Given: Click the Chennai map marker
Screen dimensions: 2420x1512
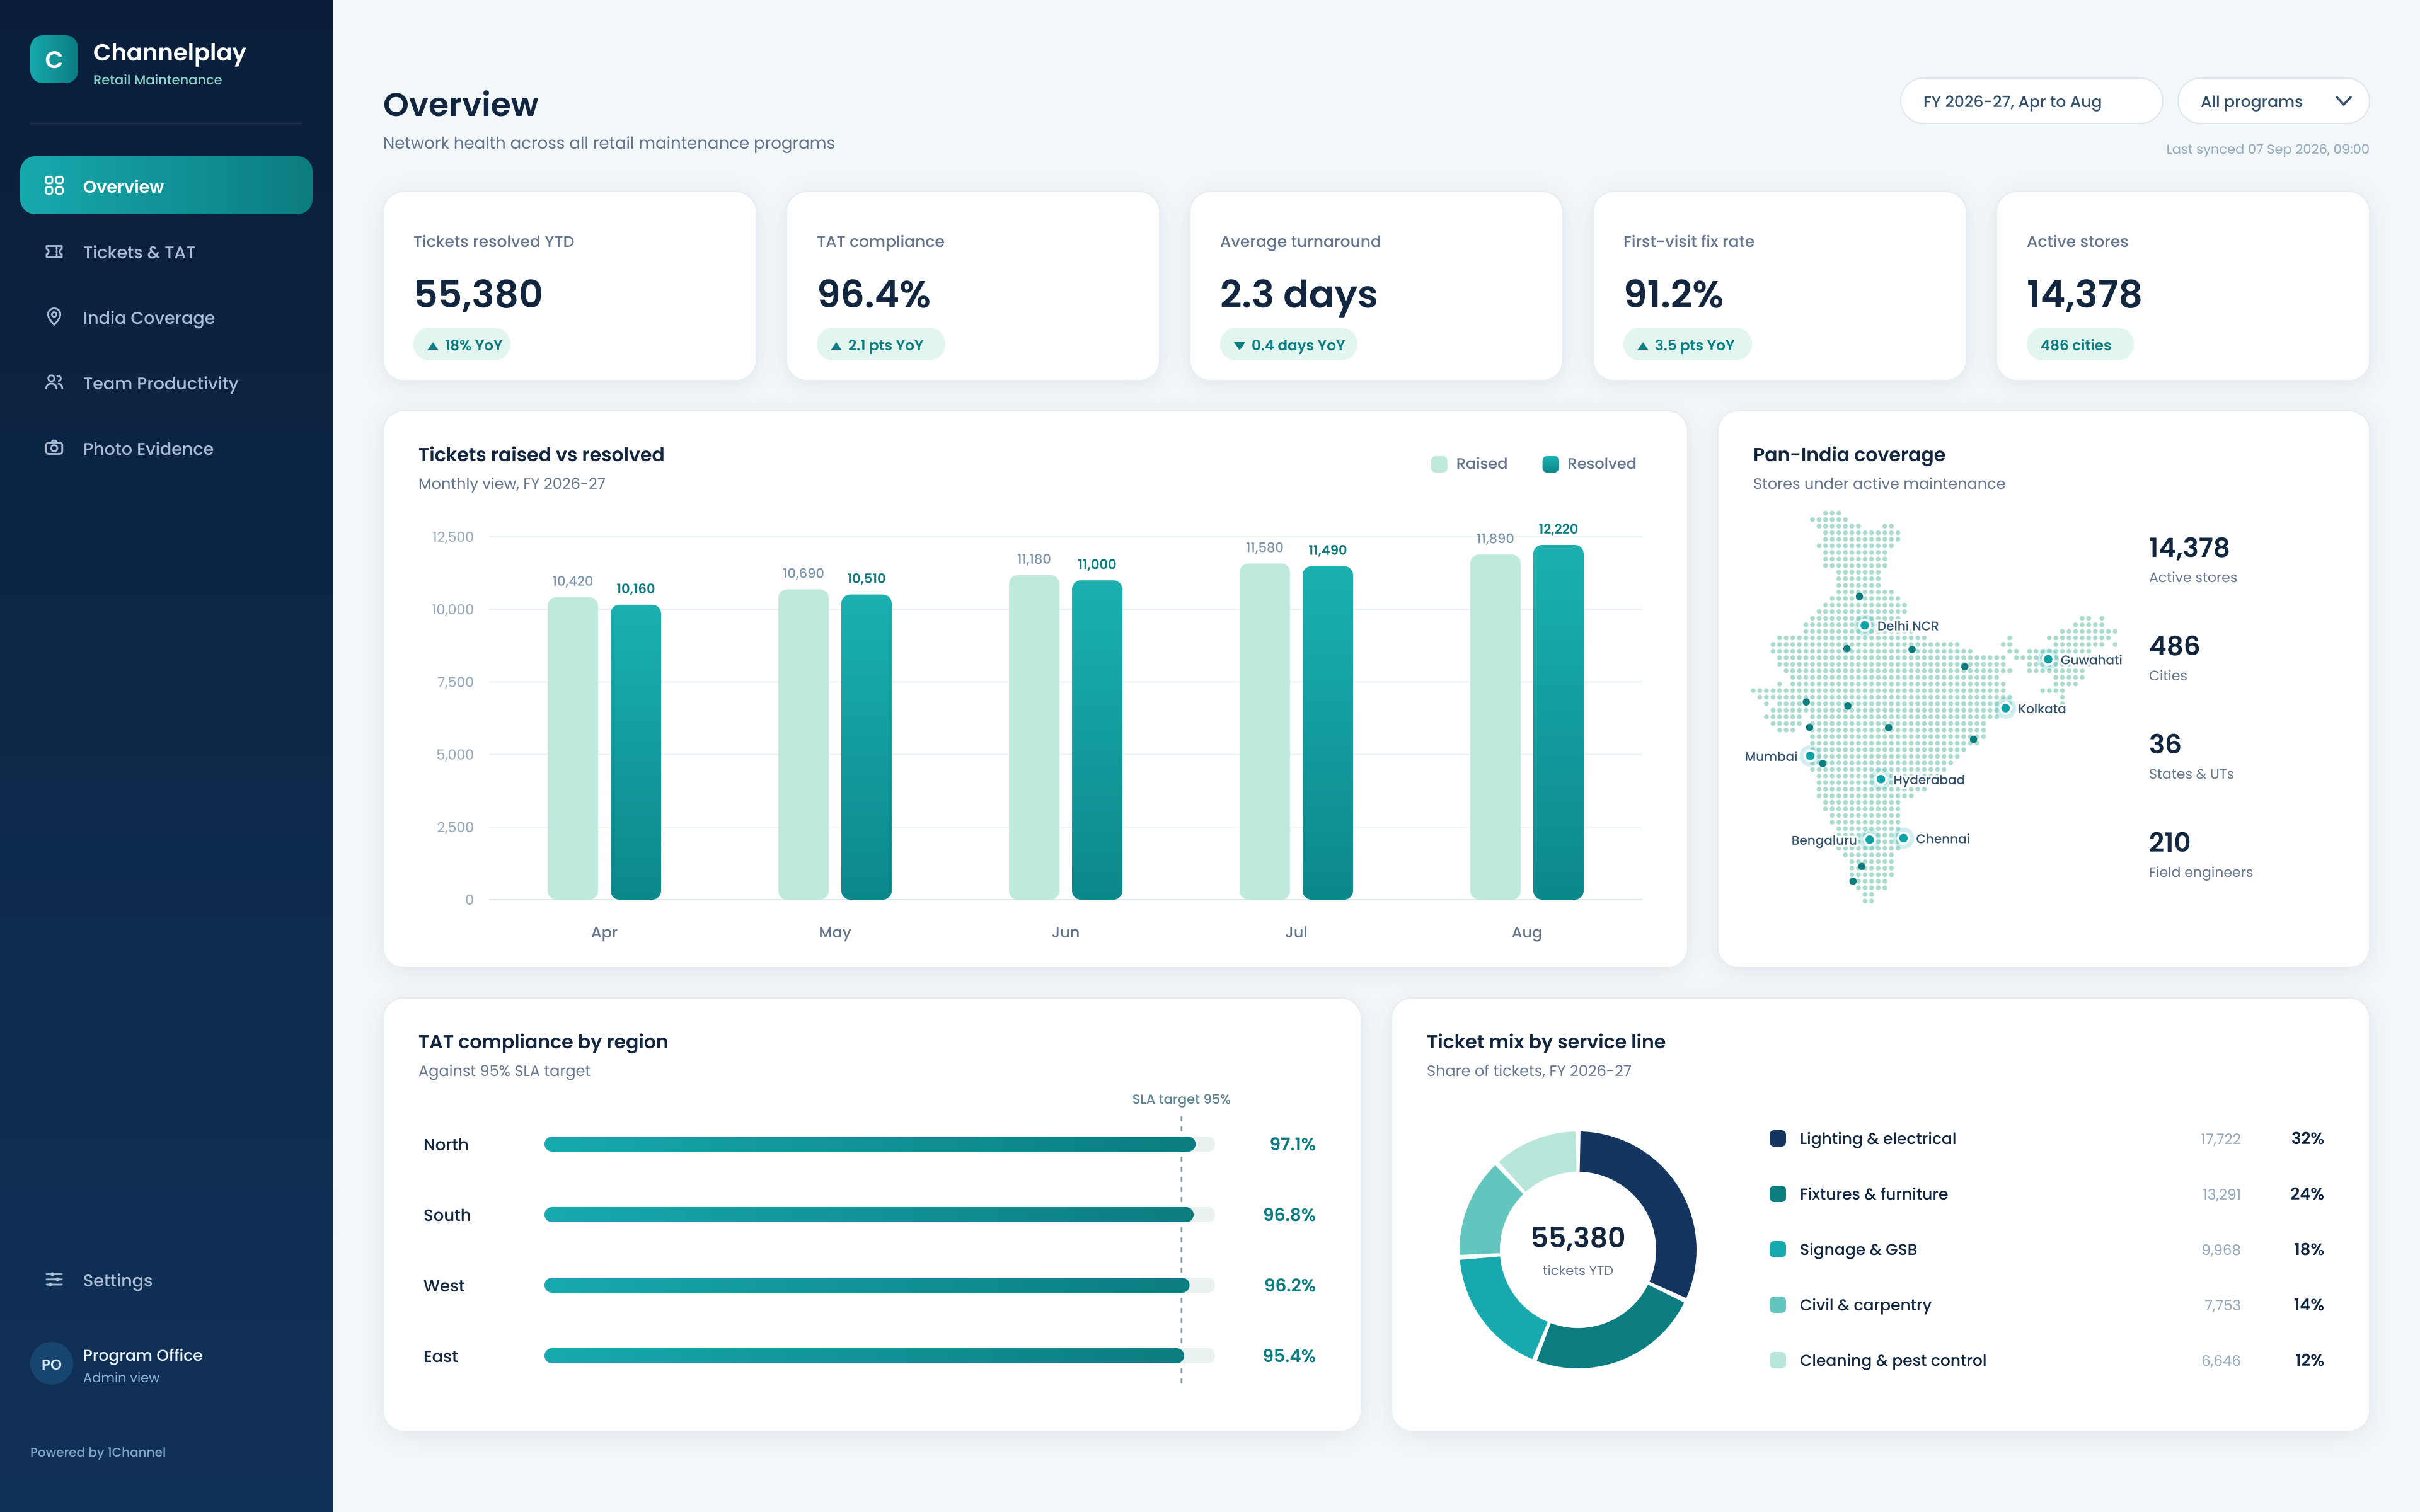Looking at the screenshot, I should click(1903, 838).
